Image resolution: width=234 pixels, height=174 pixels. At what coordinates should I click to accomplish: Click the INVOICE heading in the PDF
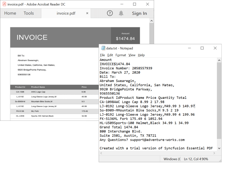pos(32,37)
